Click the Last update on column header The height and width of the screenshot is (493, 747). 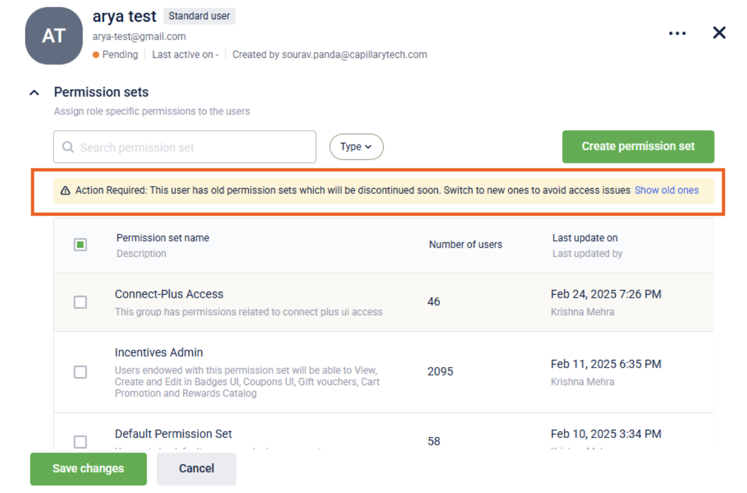[584, 238]
